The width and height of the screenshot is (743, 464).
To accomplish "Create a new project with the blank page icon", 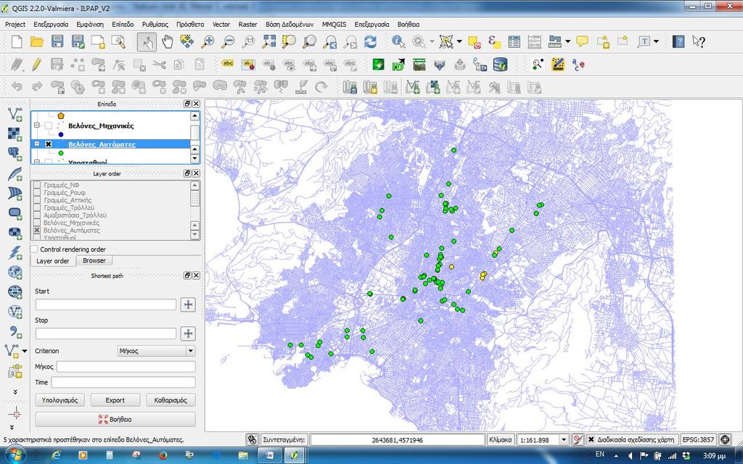I will (x=17, y=41).
